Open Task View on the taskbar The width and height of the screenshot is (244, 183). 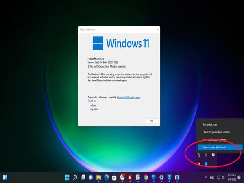coord(83,177)
